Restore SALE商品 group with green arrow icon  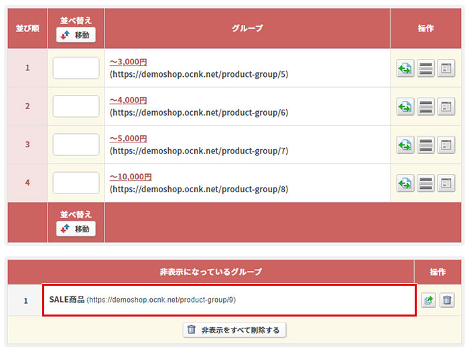(x=428, y=300)
